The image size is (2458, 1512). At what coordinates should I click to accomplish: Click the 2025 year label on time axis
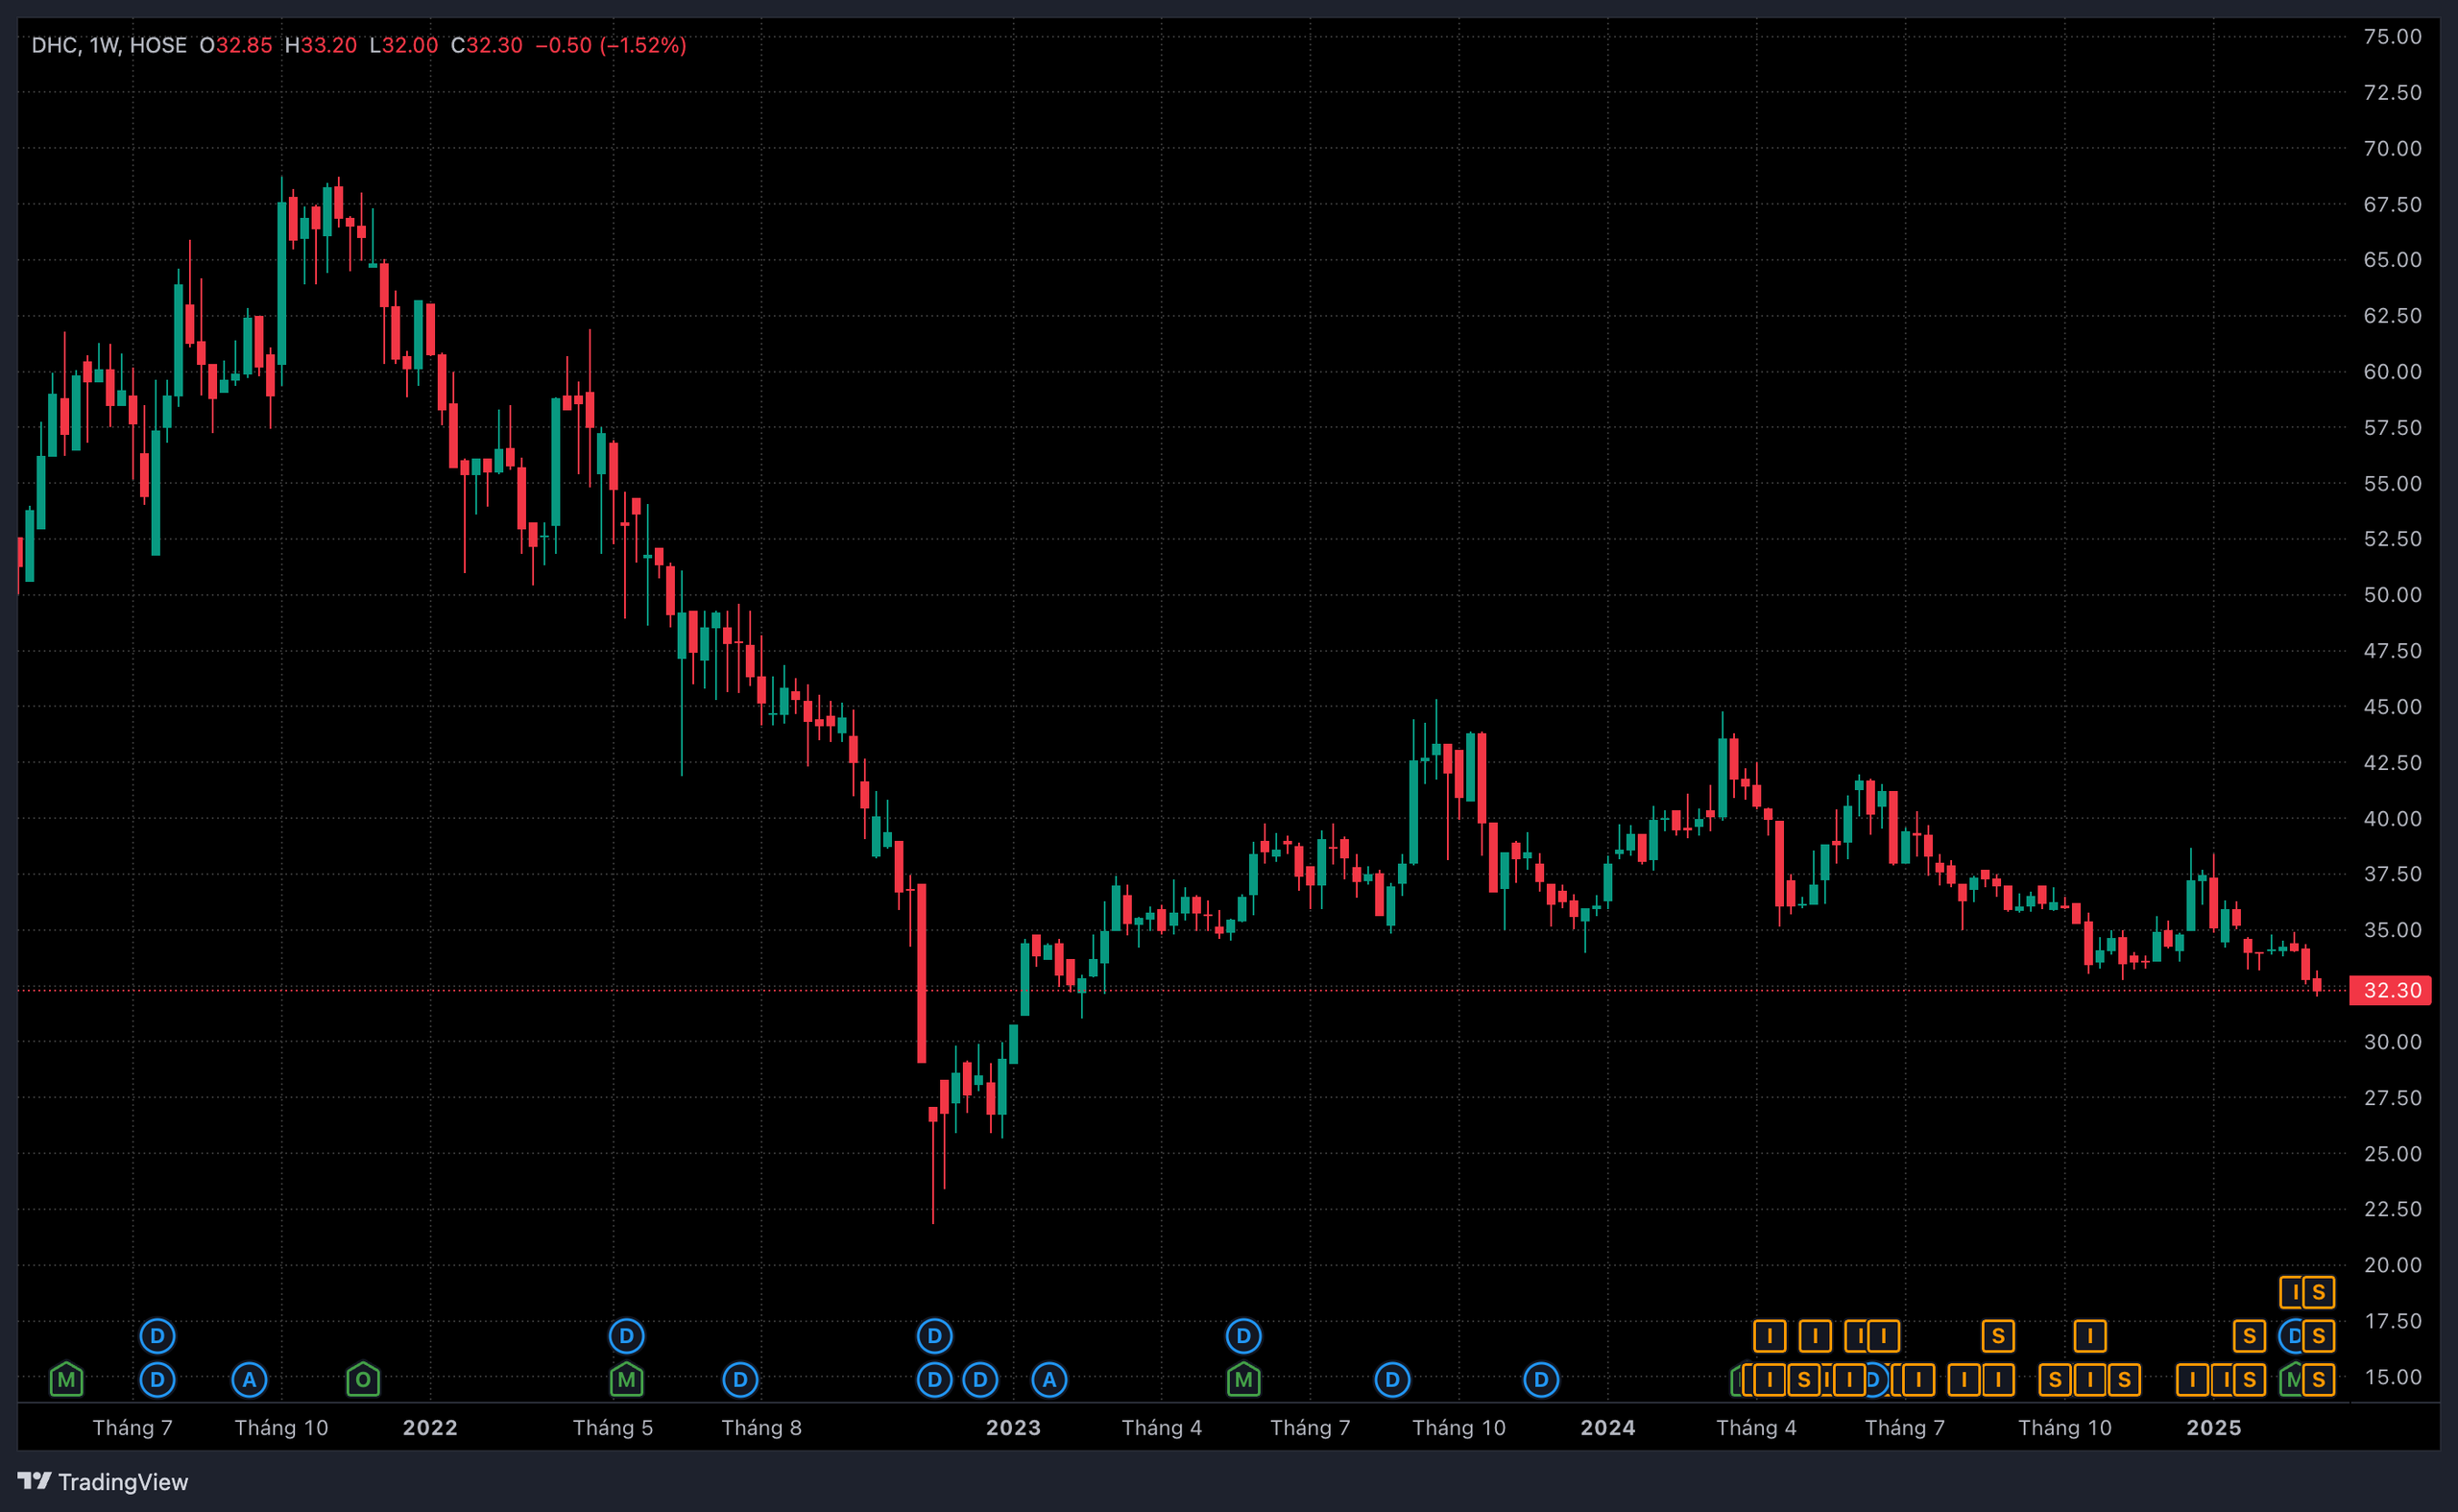click(2214, 1428)
